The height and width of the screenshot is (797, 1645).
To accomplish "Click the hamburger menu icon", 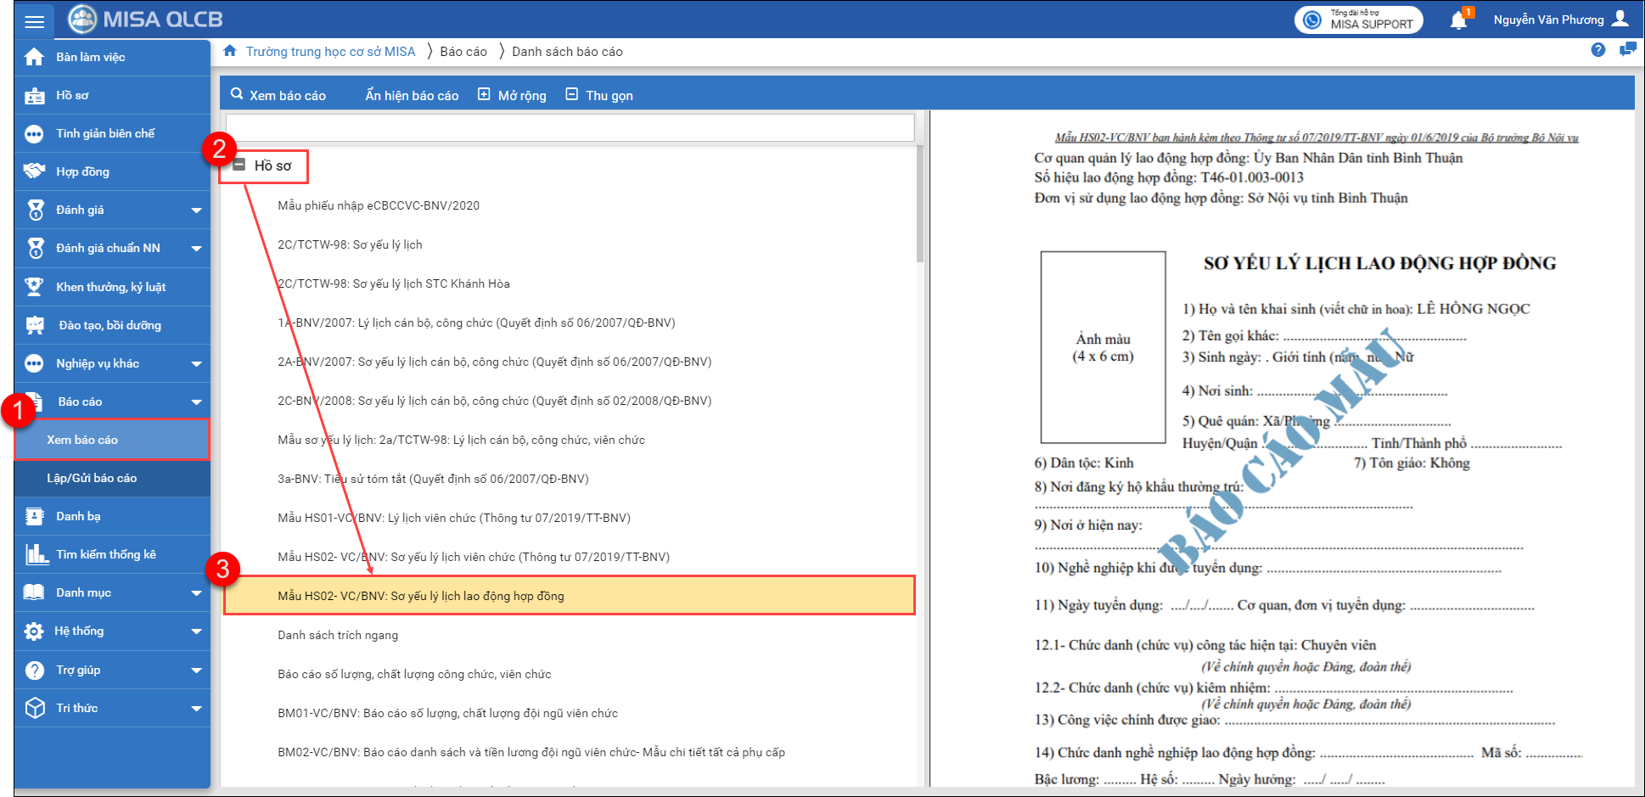I will click(34, 20).
